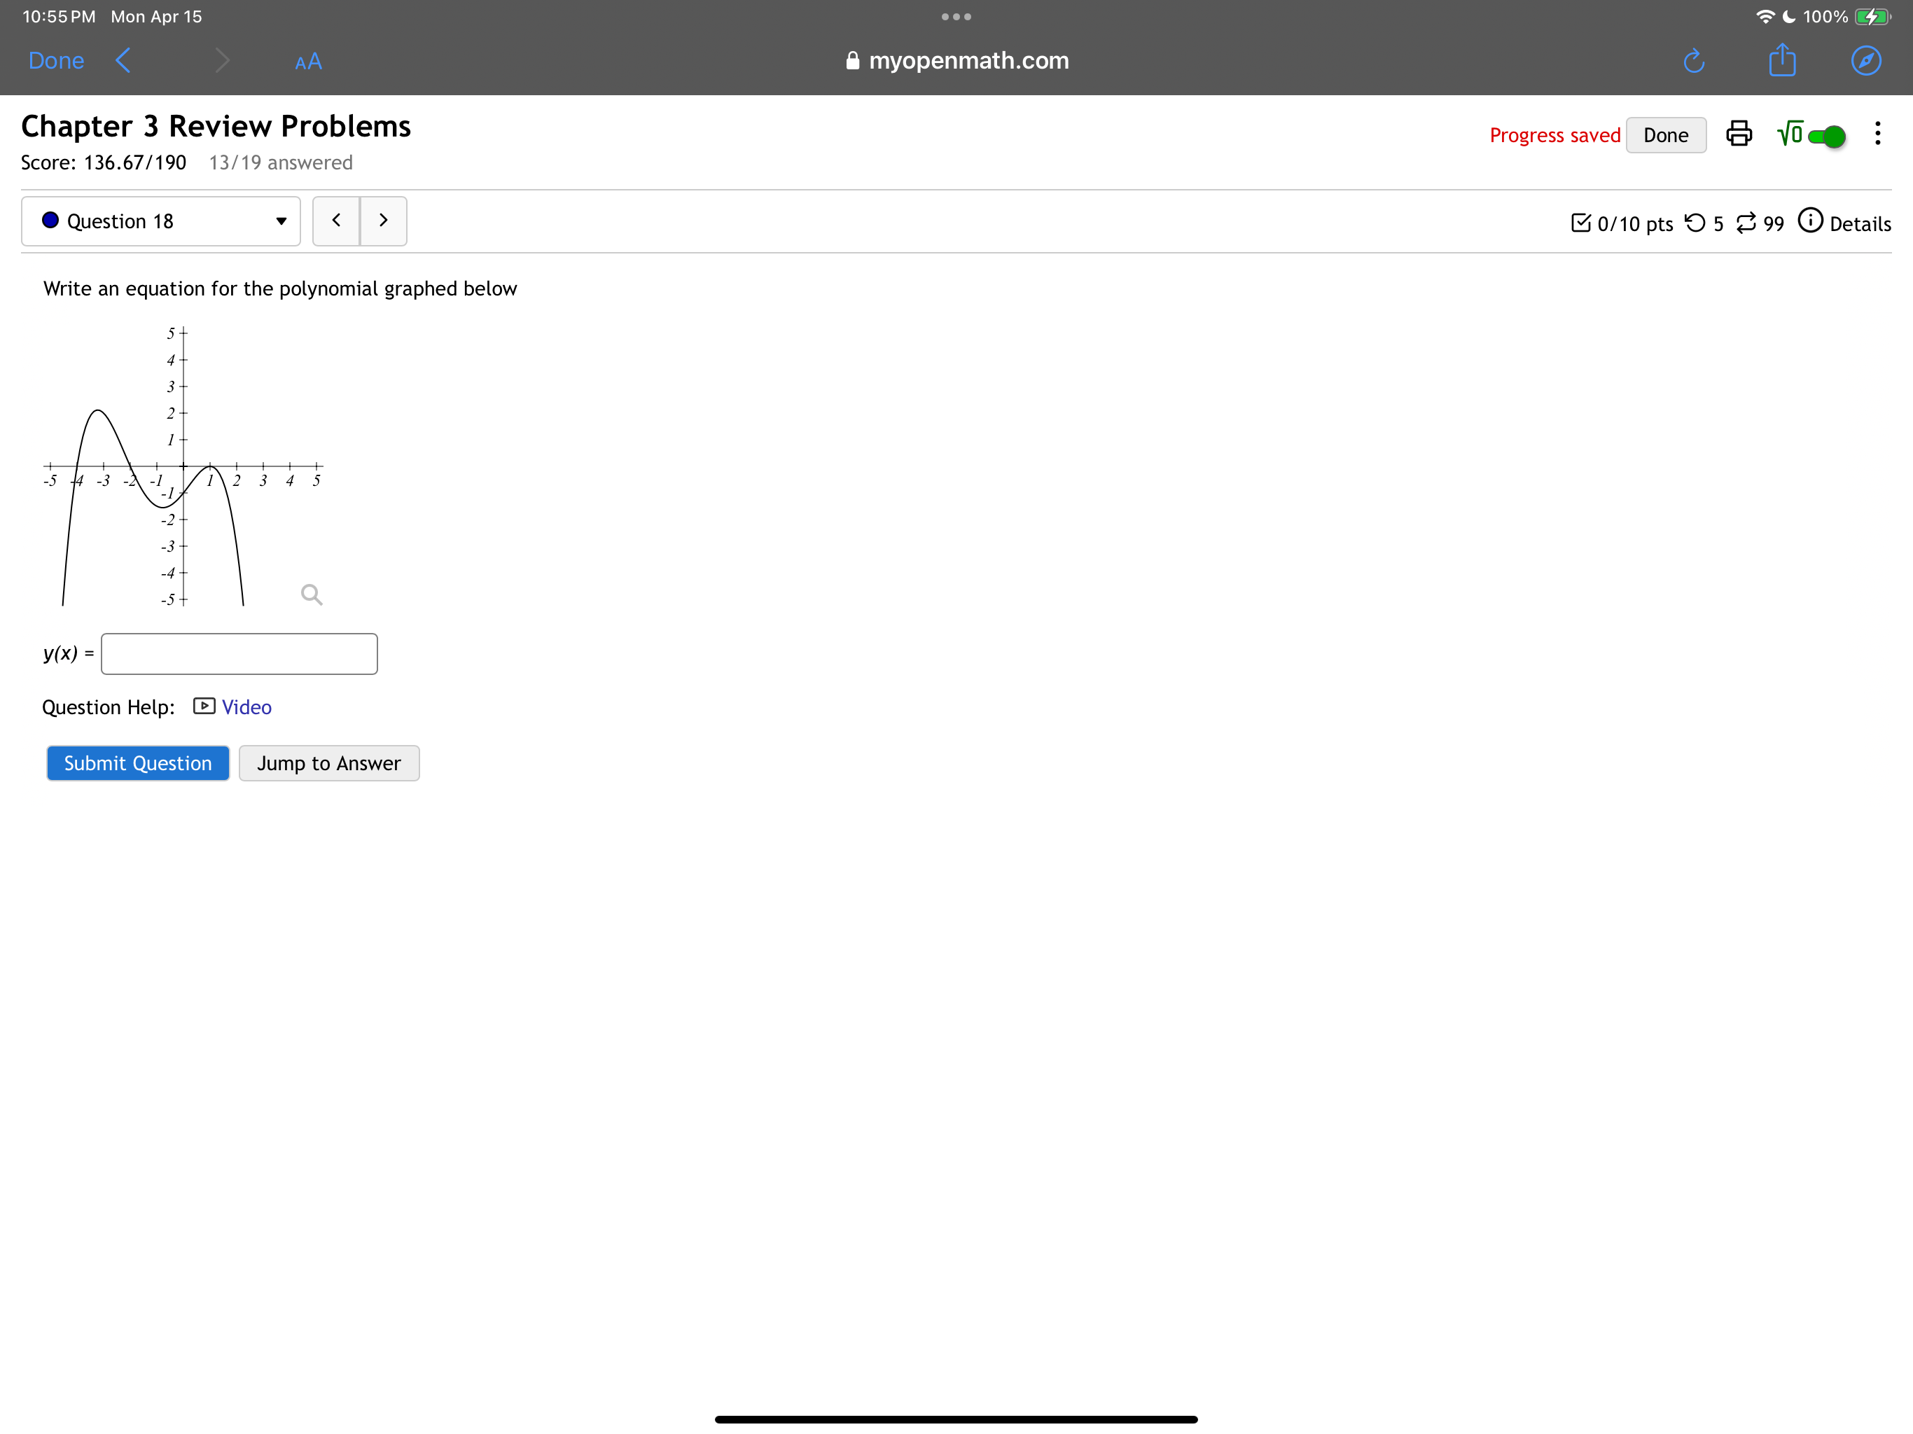
Task: Click the regenerate icon showing 99
Action: pyautogui.click(x=1748, y=223)
